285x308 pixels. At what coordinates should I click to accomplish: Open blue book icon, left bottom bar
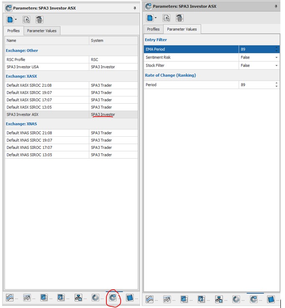click(x=130, y=298)
